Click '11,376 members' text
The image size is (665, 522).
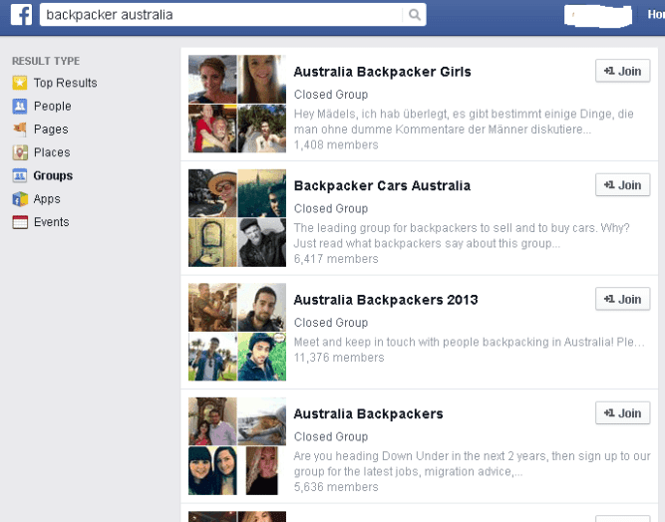[x=339, y=358]
